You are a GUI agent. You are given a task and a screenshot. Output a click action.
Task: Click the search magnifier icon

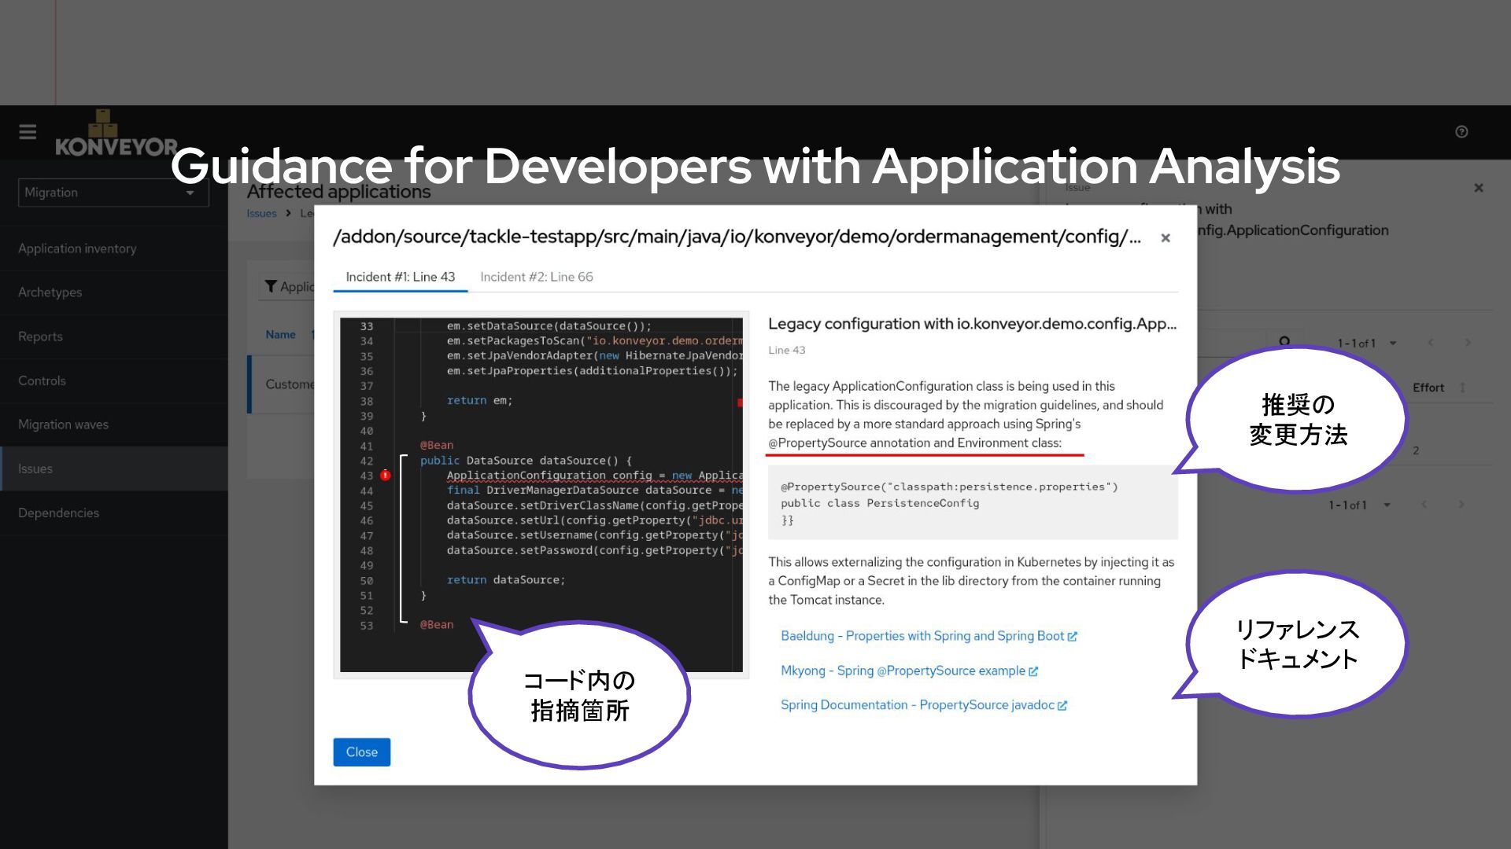[x=1284, y=342]
